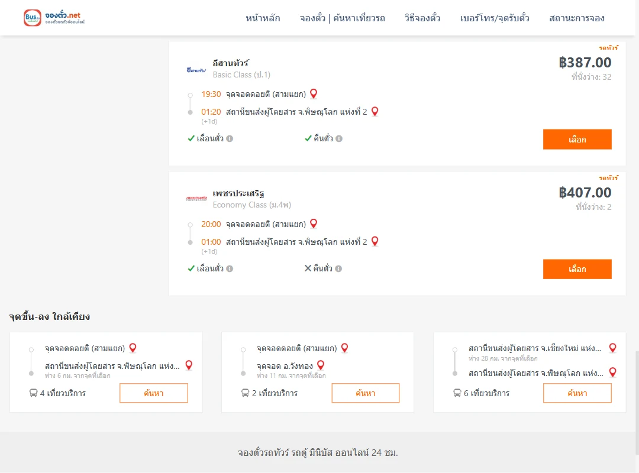Open destination map pin in 6 เที่ยวบริการ card
The height and width of the screenshot is (473, 639).
click(612, 372)
